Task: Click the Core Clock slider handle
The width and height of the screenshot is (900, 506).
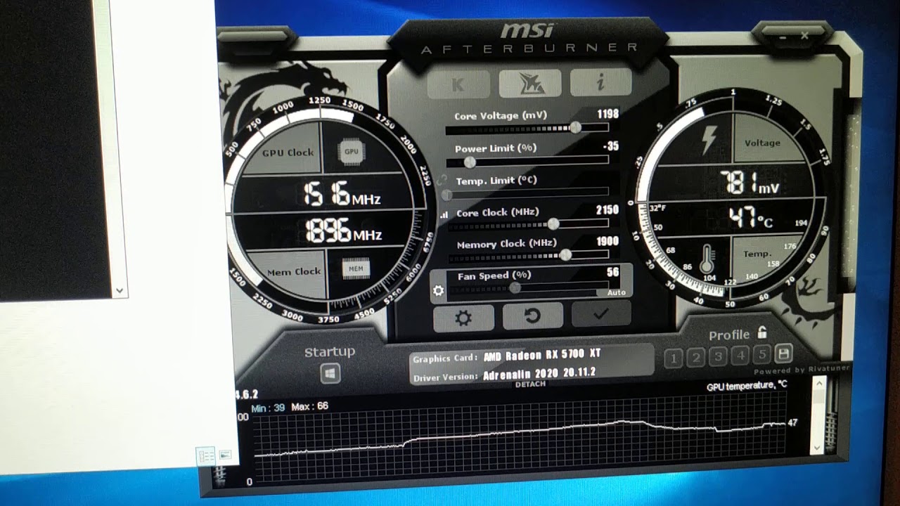Action: (x=553, y=223)
